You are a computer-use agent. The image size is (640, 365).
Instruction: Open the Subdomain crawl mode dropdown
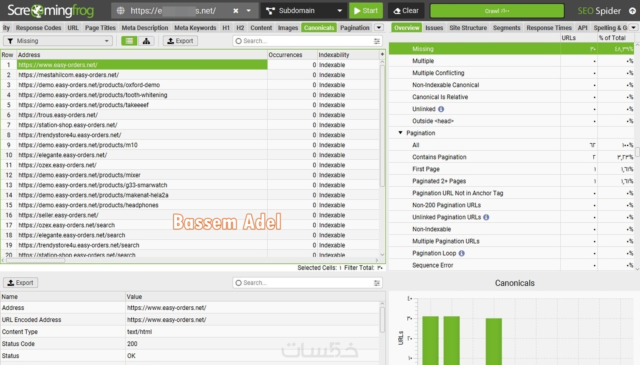click(303, 11)
